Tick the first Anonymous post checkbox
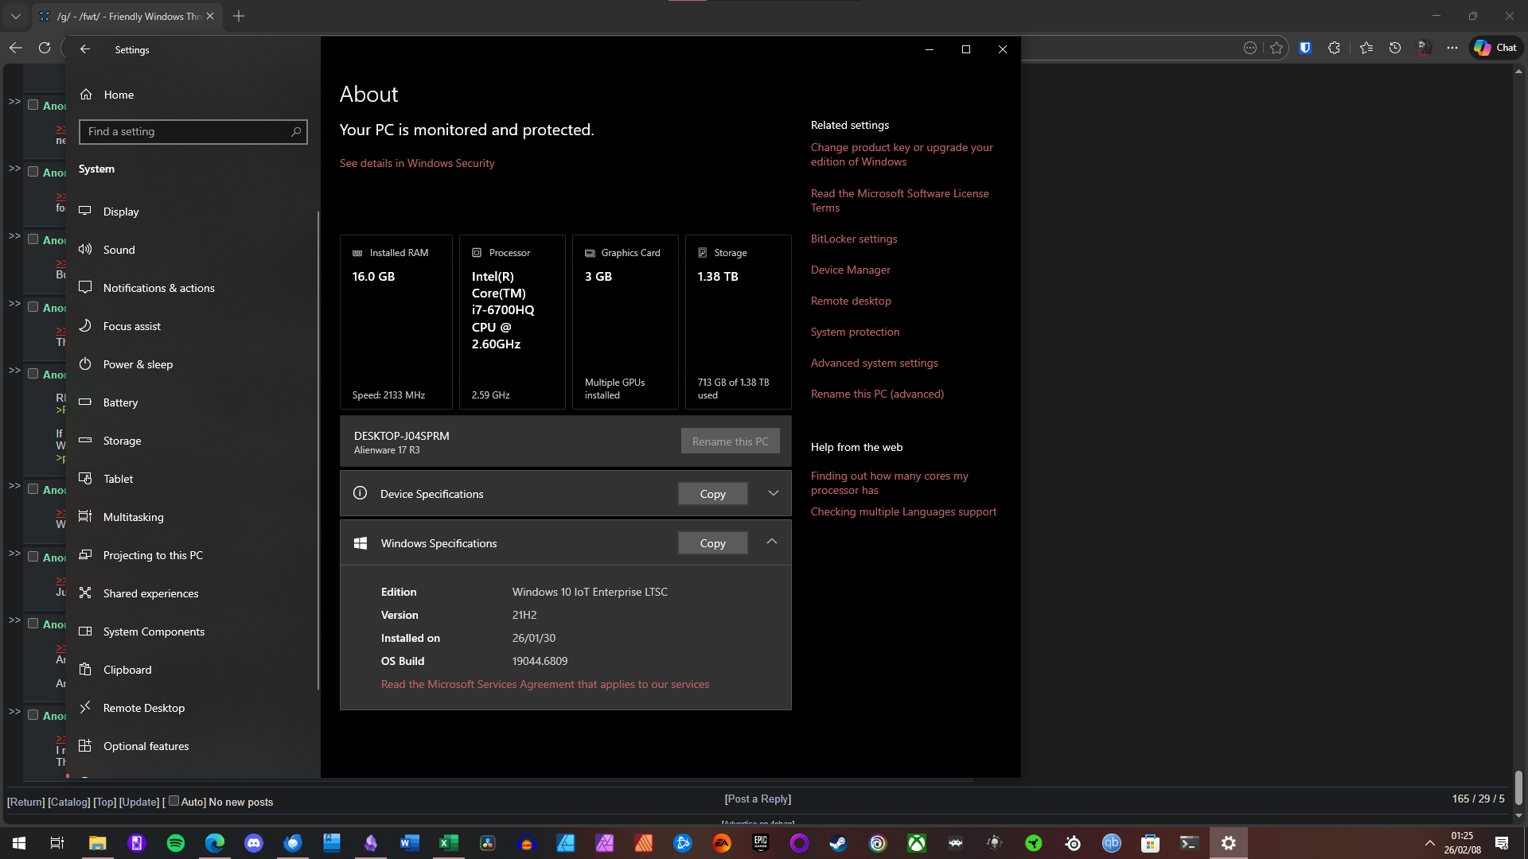Screen dimensions: 1528x859 (x=33, y=105)
